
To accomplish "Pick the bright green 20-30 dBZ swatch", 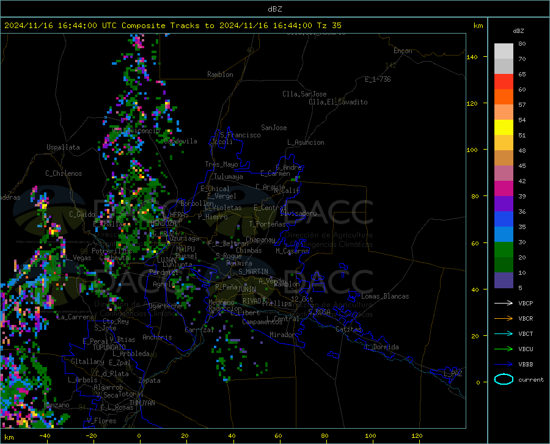I will click(x=504, y=250).
